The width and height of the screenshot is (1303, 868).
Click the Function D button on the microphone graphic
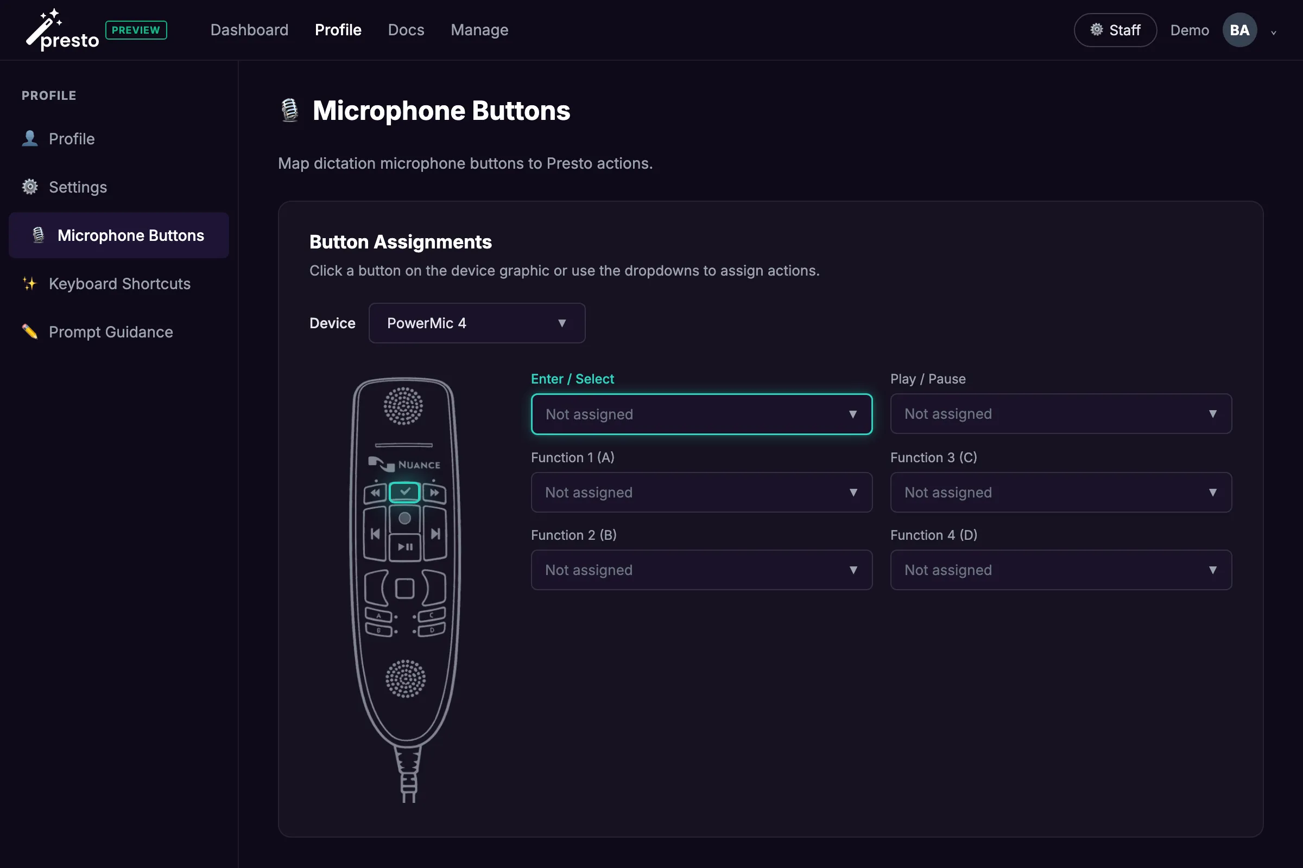pyautogui.click(x=432, y=631)
